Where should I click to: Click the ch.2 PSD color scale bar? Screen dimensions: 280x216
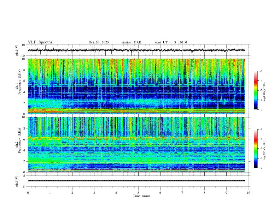click(x=256, y=149)
